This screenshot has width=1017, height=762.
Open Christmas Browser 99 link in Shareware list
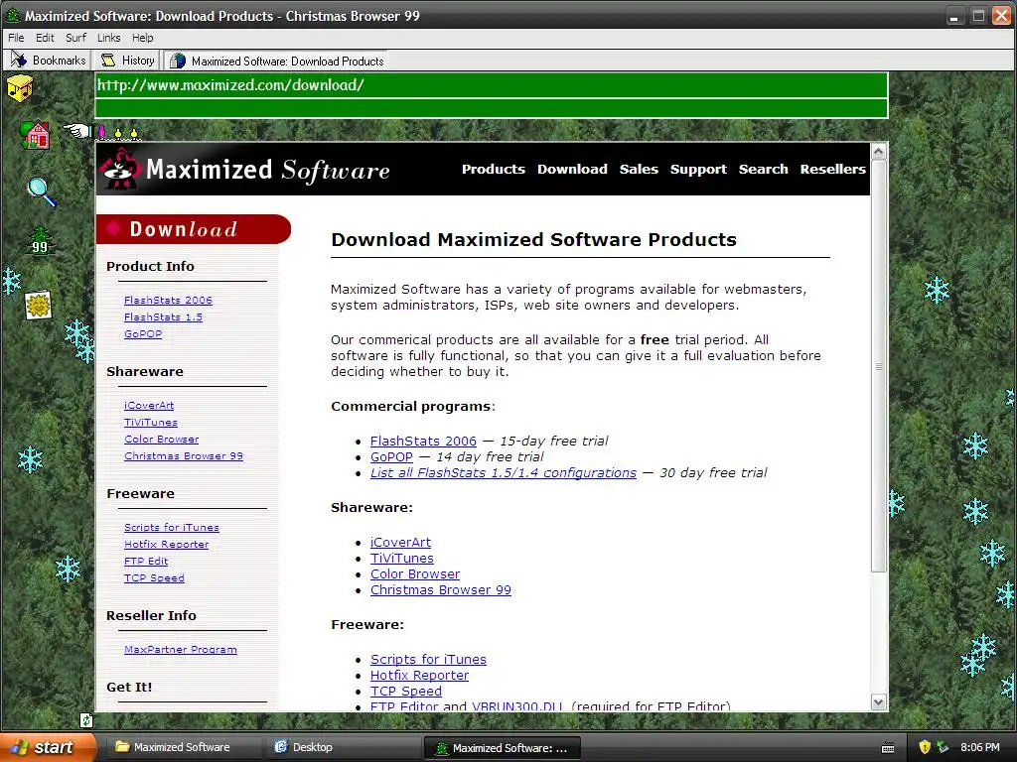coord(441,590)
